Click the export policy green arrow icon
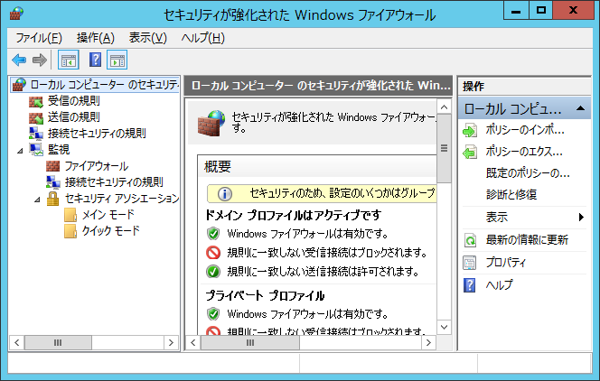 [x=470, y=152]
